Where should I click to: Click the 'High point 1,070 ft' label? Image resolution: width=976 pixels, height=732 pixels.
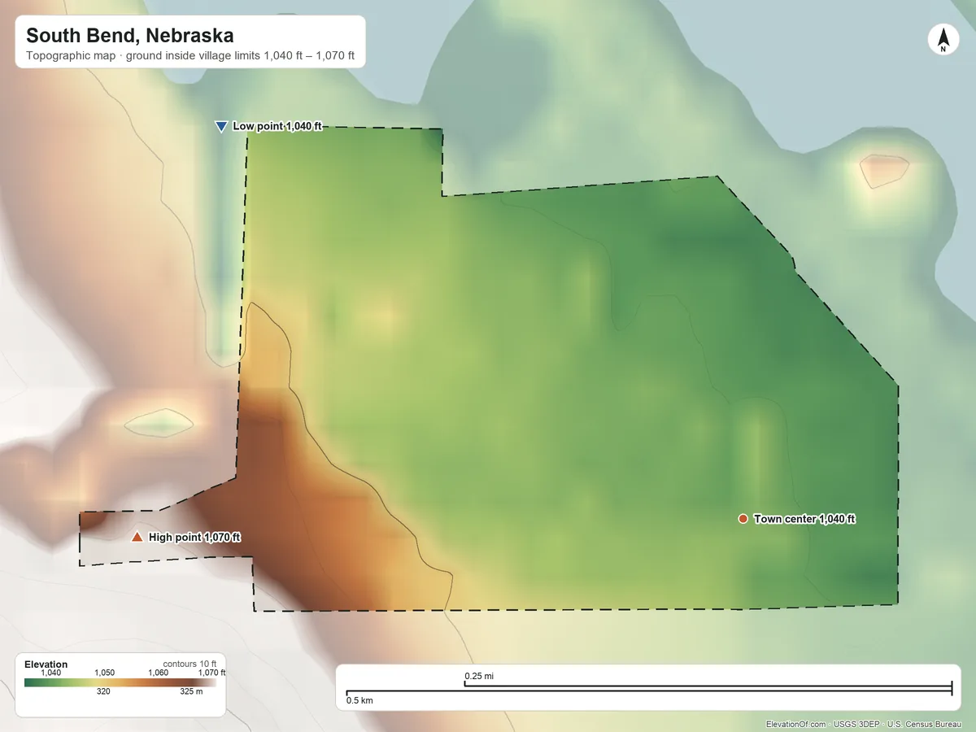(x=194, y=538)
